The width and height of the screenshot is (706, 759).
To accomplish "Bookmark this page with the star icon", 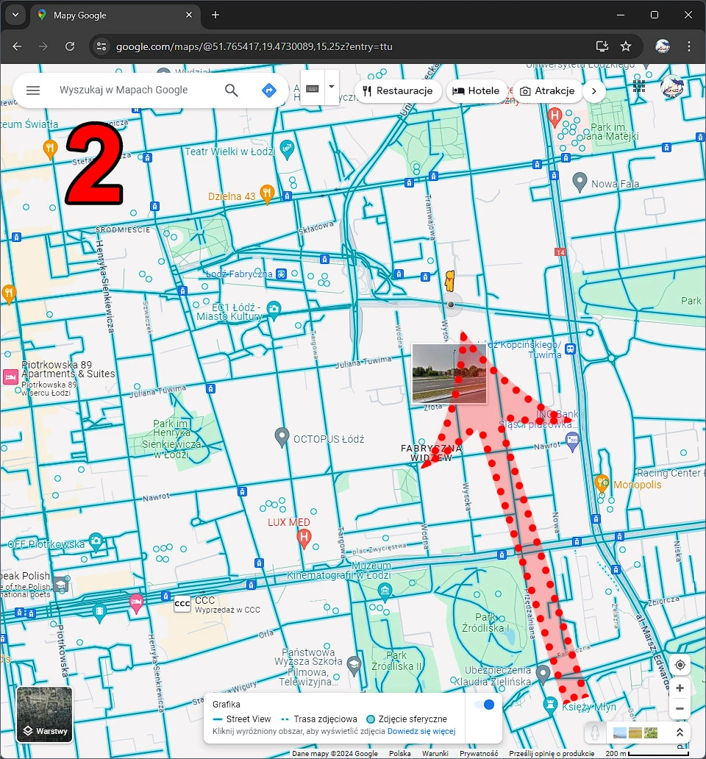I will tap(626, 46).
